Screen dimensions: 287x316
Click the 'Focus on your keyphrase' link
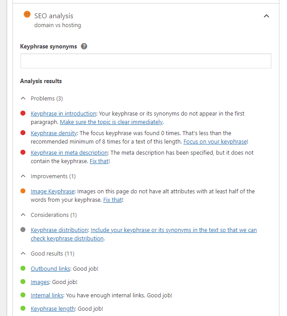215,141
